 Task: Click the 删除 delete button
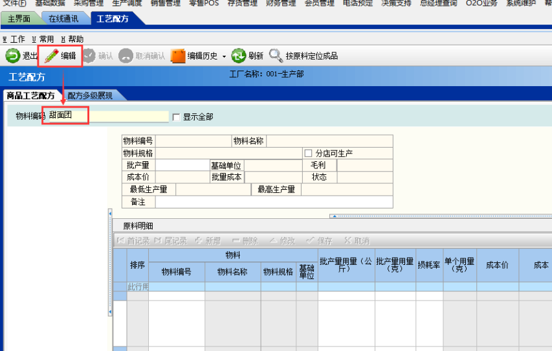(245, 241)
